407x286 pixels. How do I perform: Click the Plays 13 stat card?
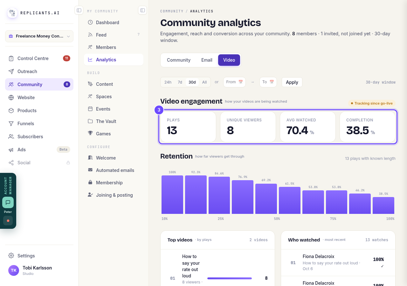coord(188,127)
